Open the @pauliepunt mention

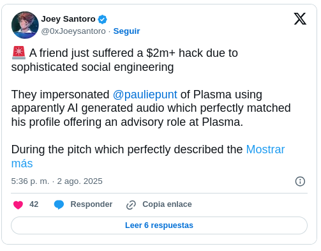pyautogui.click(x=145, y=95)
